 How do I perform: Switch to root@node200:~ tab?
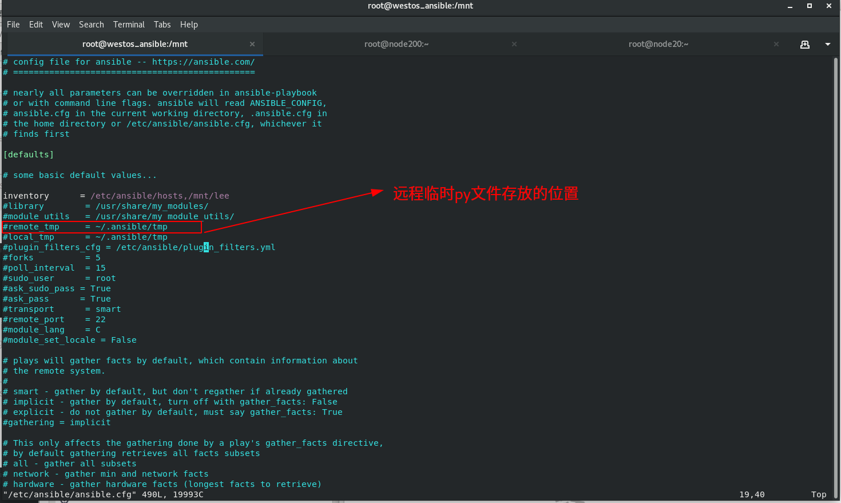click(396, 44)
